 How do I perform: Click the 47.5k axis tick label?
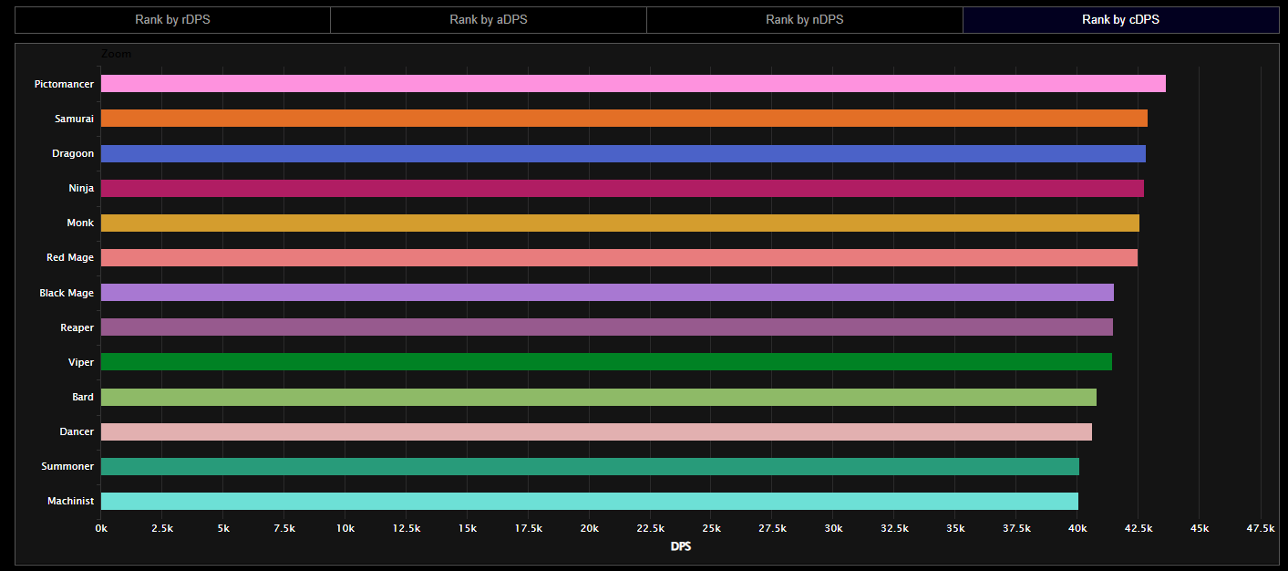pos(1261,529)
